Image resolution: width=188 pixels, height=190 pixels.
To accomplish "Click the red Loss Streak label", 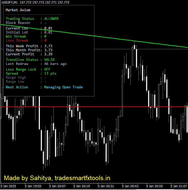I will click(x=17, y=40).
